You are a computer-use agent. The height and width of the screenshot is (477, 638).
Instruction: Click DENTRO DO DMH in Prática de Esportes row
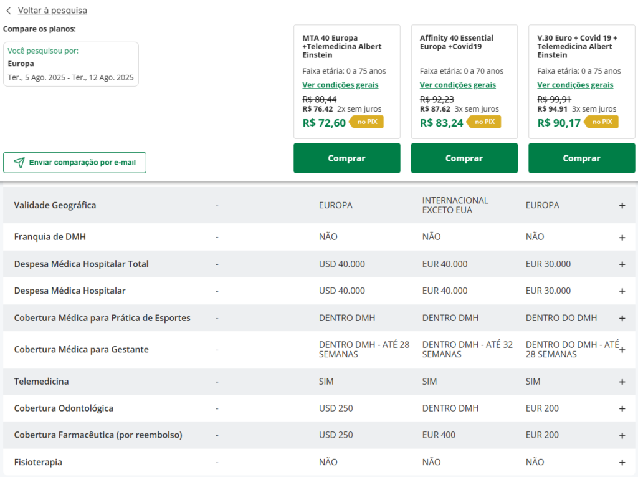point(561,318)
